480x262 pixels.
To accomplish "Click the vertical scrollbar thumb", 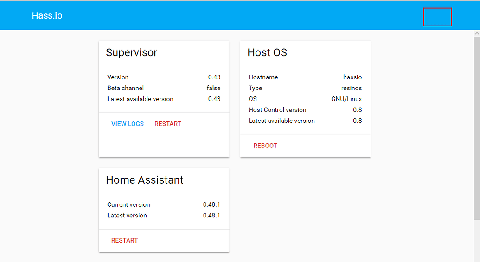I will click(477, 128).
